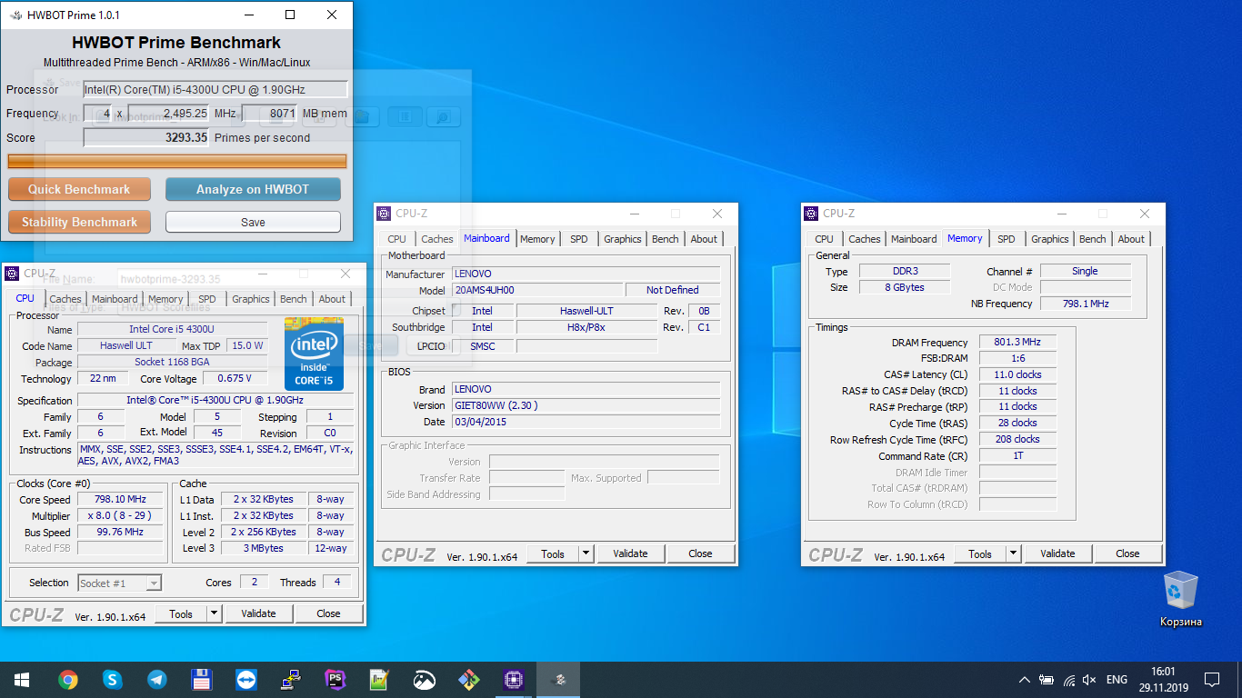The width and height of the screenshot is (1242, 698).
Task: Click the Level 3 cache 3 MBytes value
Action: click(x=263, y=548)
